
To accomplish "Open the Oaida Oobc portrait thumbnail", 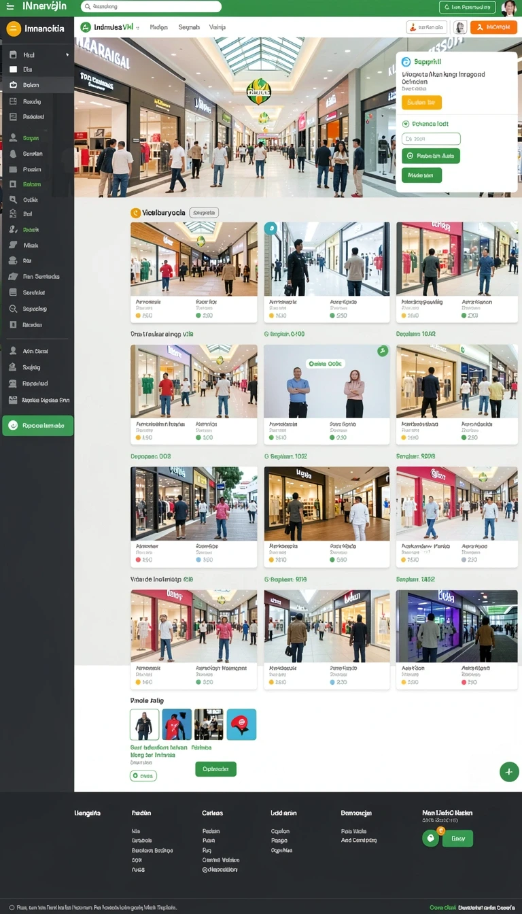I will point(327,381).
